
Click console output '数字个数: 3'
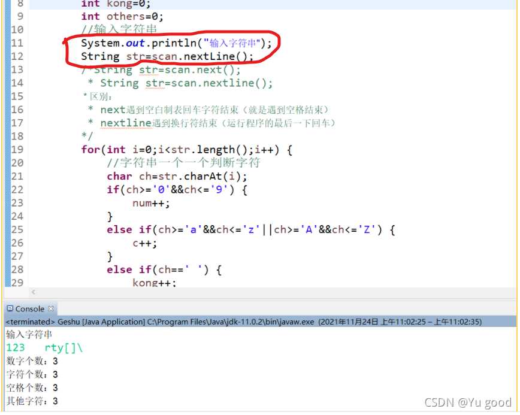point(32,361)
